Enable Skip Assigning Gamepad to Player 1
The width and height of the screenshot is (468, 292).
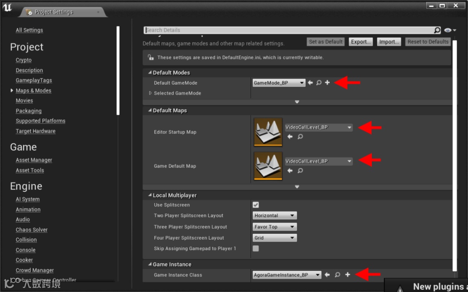tap(256, 248)
